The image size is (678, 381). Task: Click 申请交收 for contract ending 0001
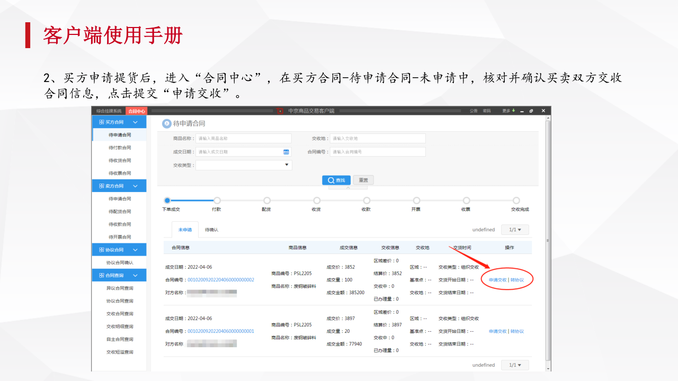point(498,331)
